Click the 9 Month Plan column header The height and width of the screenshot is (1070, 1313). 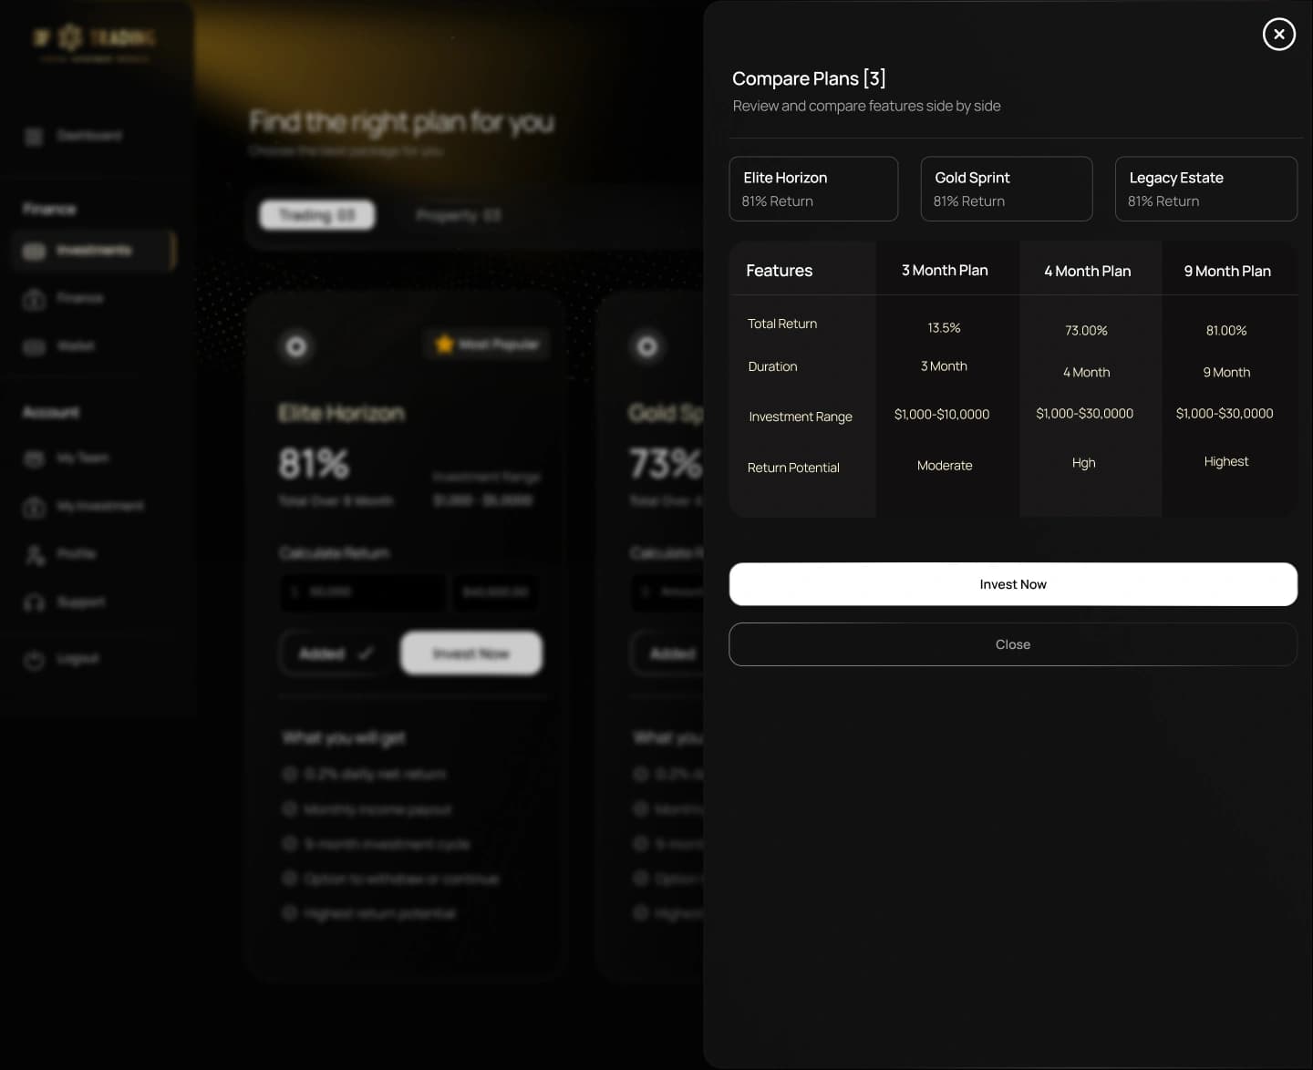point(1227,272)
